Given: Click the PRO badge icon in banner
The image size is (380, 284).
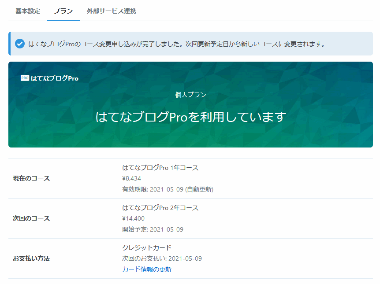Looking at the screenshot, I should coord(25,78).
